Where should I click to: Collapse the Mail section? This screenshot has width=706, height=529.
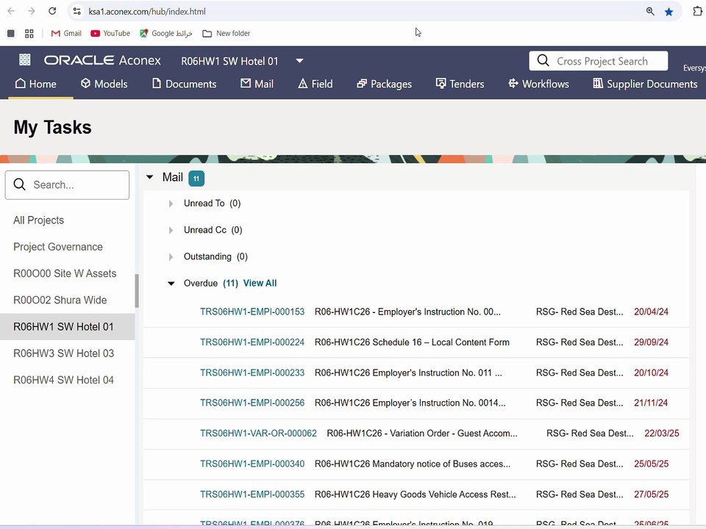(150, 177)
